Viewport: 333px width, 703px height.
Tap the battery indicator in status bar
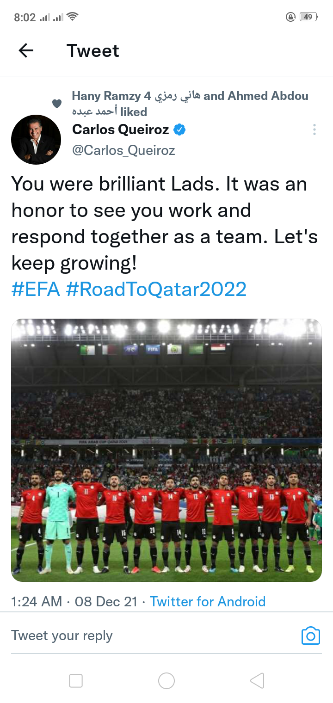click(308, 17)
